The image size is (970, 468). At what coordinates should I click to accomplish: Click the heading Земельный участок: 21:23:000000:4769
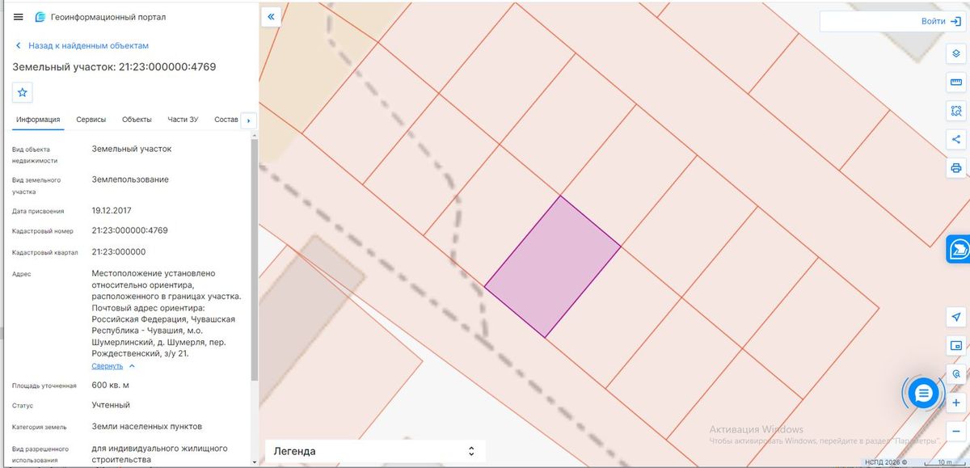(x=114, y=67)
